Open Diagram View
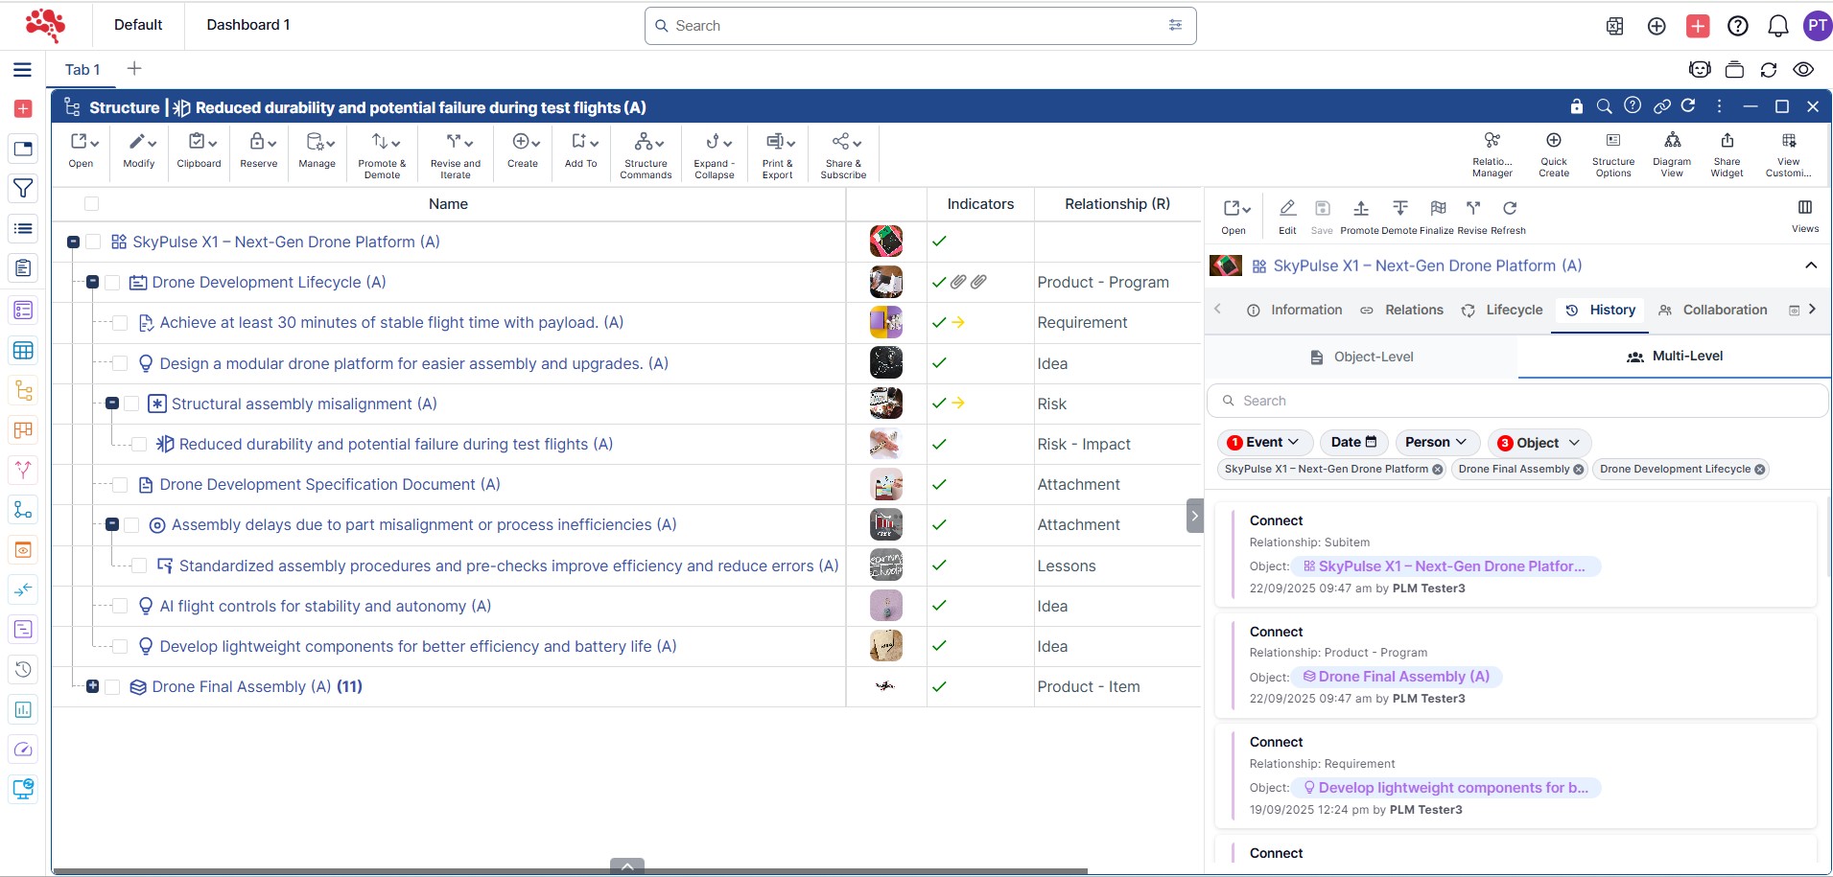This screenshot has height=877, width=1833. [x=1671, y=142]
